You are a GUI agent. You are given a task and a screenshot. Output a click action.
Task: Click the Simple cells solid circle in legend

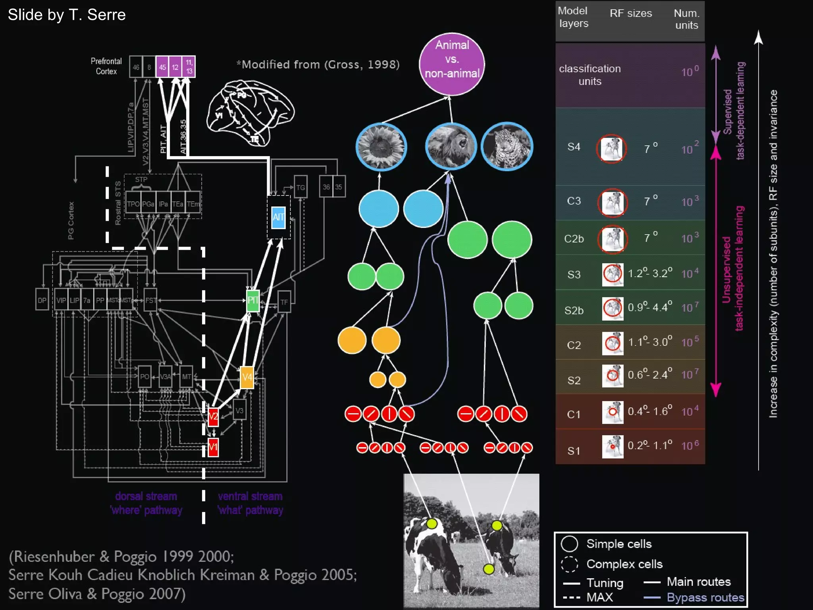coord(569,544)
